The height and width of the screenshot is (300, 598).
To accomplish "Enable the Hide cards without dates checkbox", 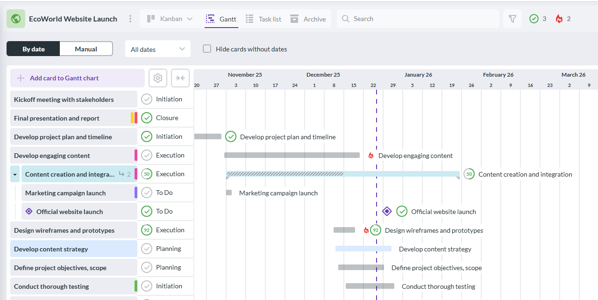I will [x=207, y=49].
